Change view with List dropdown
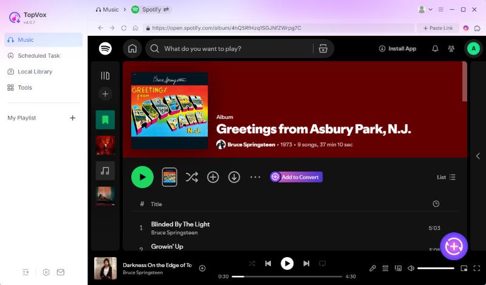This screenshot has height=285, width=486. pyautogui.click(x=446, y=177)
